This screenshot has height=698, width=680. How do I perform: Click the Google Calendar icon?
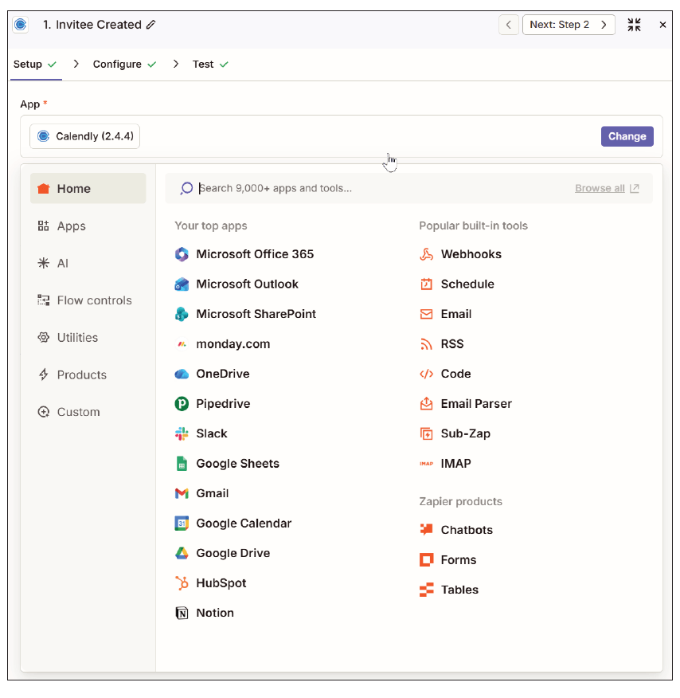tap(182, 523)
